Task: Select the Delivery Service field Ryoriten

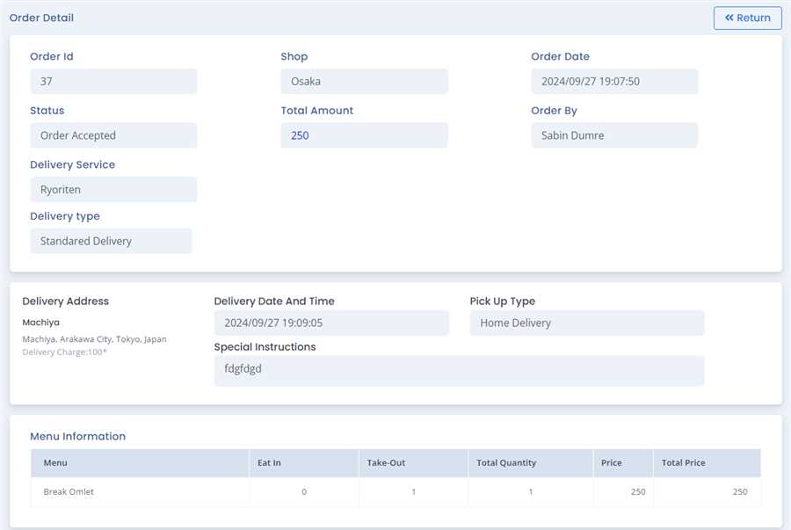Action: [113, 190]
